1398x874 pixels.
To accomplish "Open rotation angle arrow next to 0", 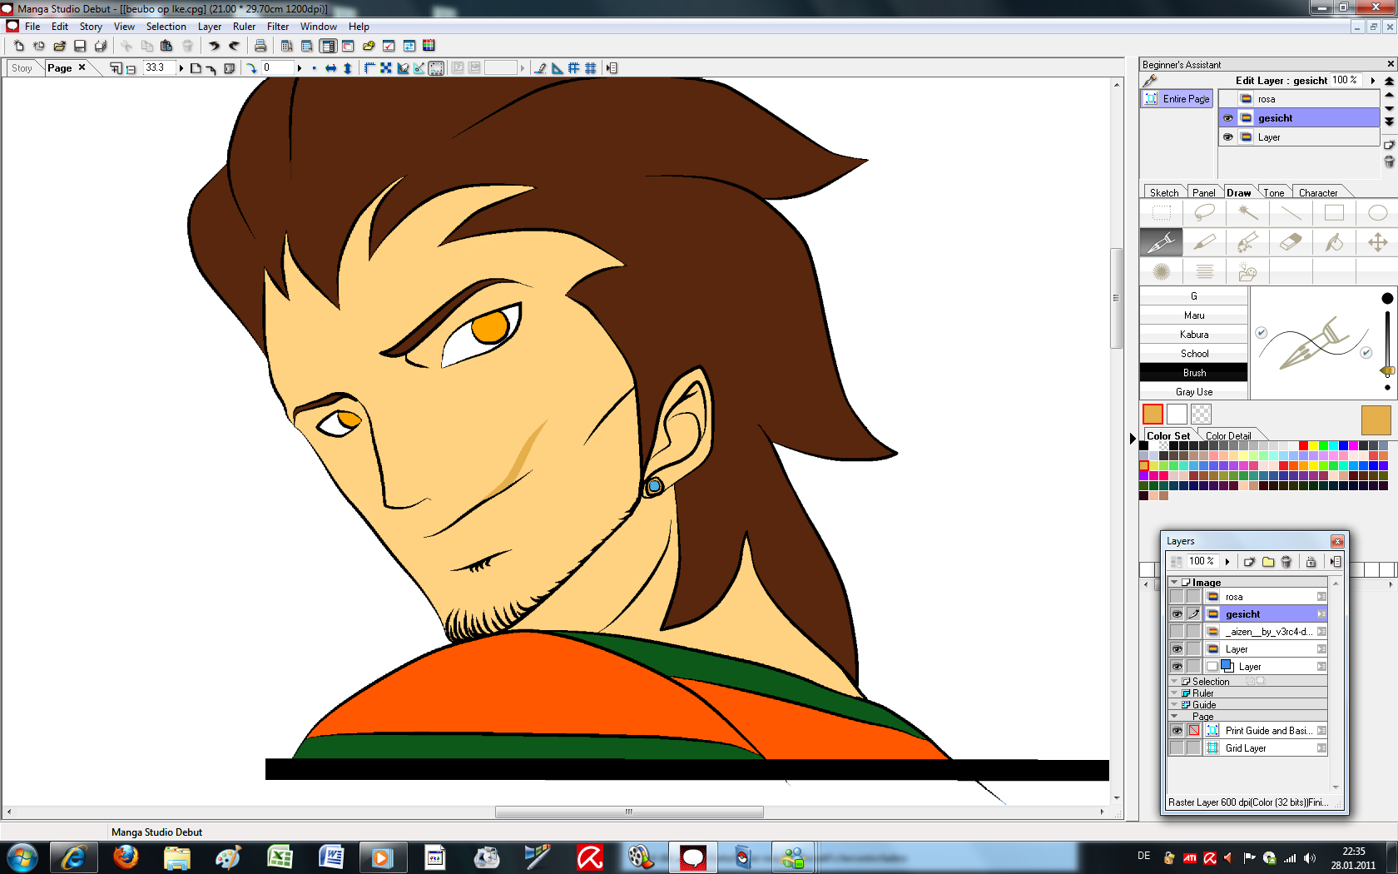I will coord(300,68).
